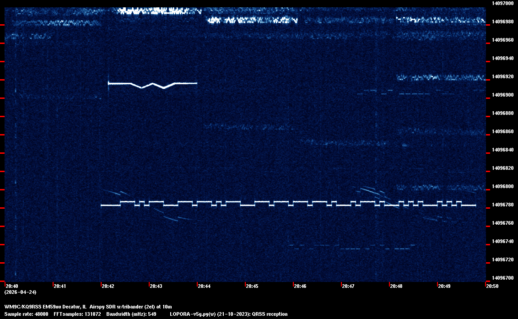Click the 14096780 frequency label

[503, 205]
